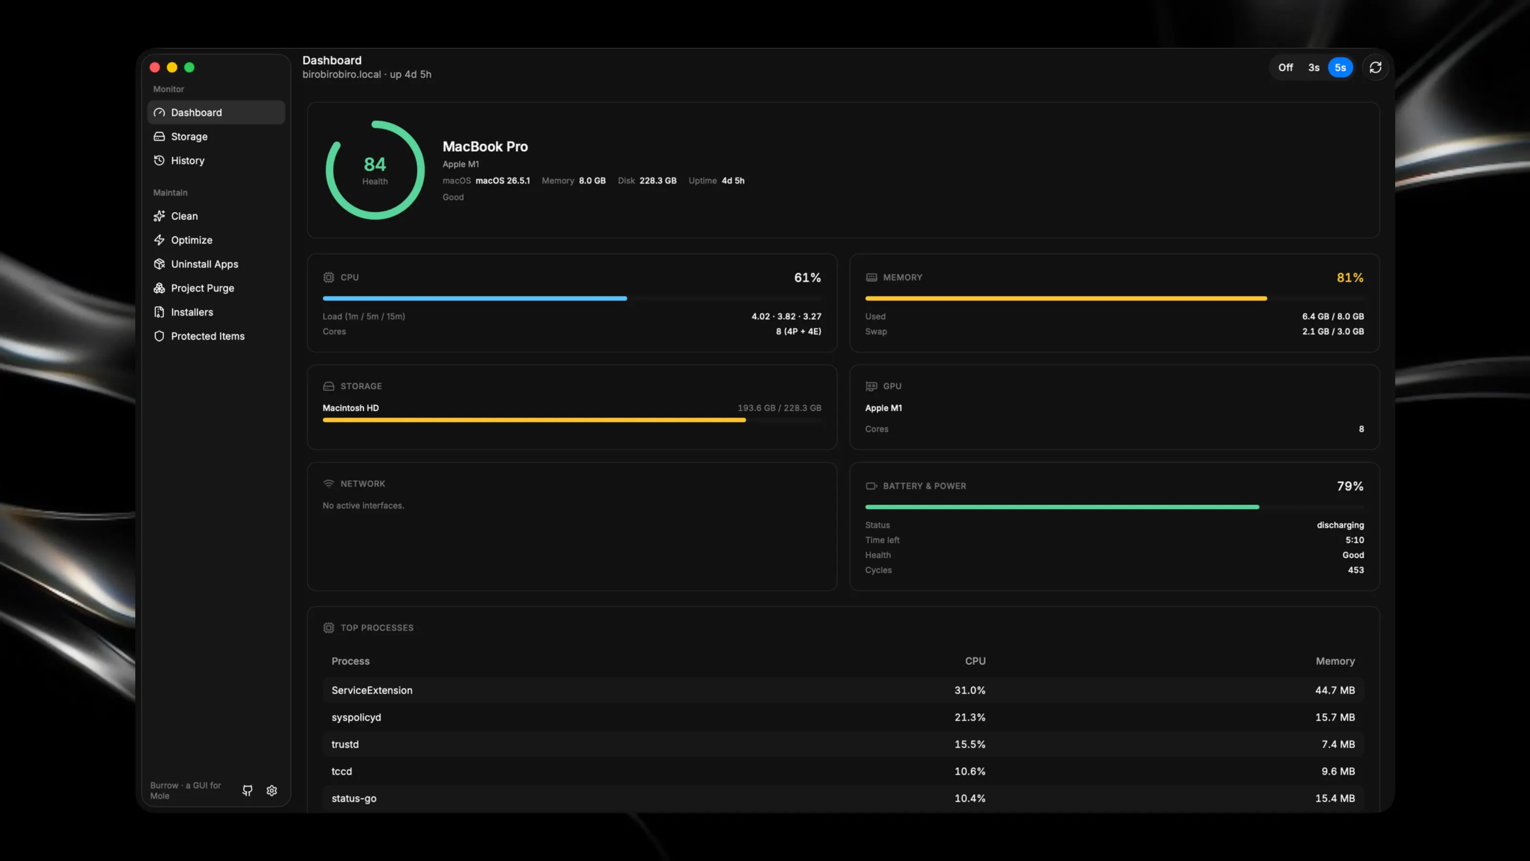Open Uninstall Apps section

(x=216, y=264)
